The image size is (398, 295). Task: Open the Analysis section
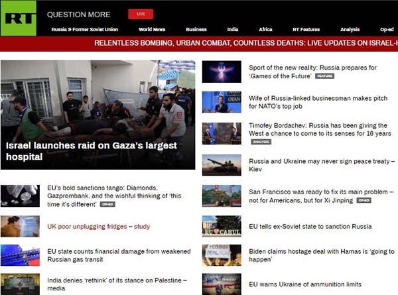(x=350, y=29)
